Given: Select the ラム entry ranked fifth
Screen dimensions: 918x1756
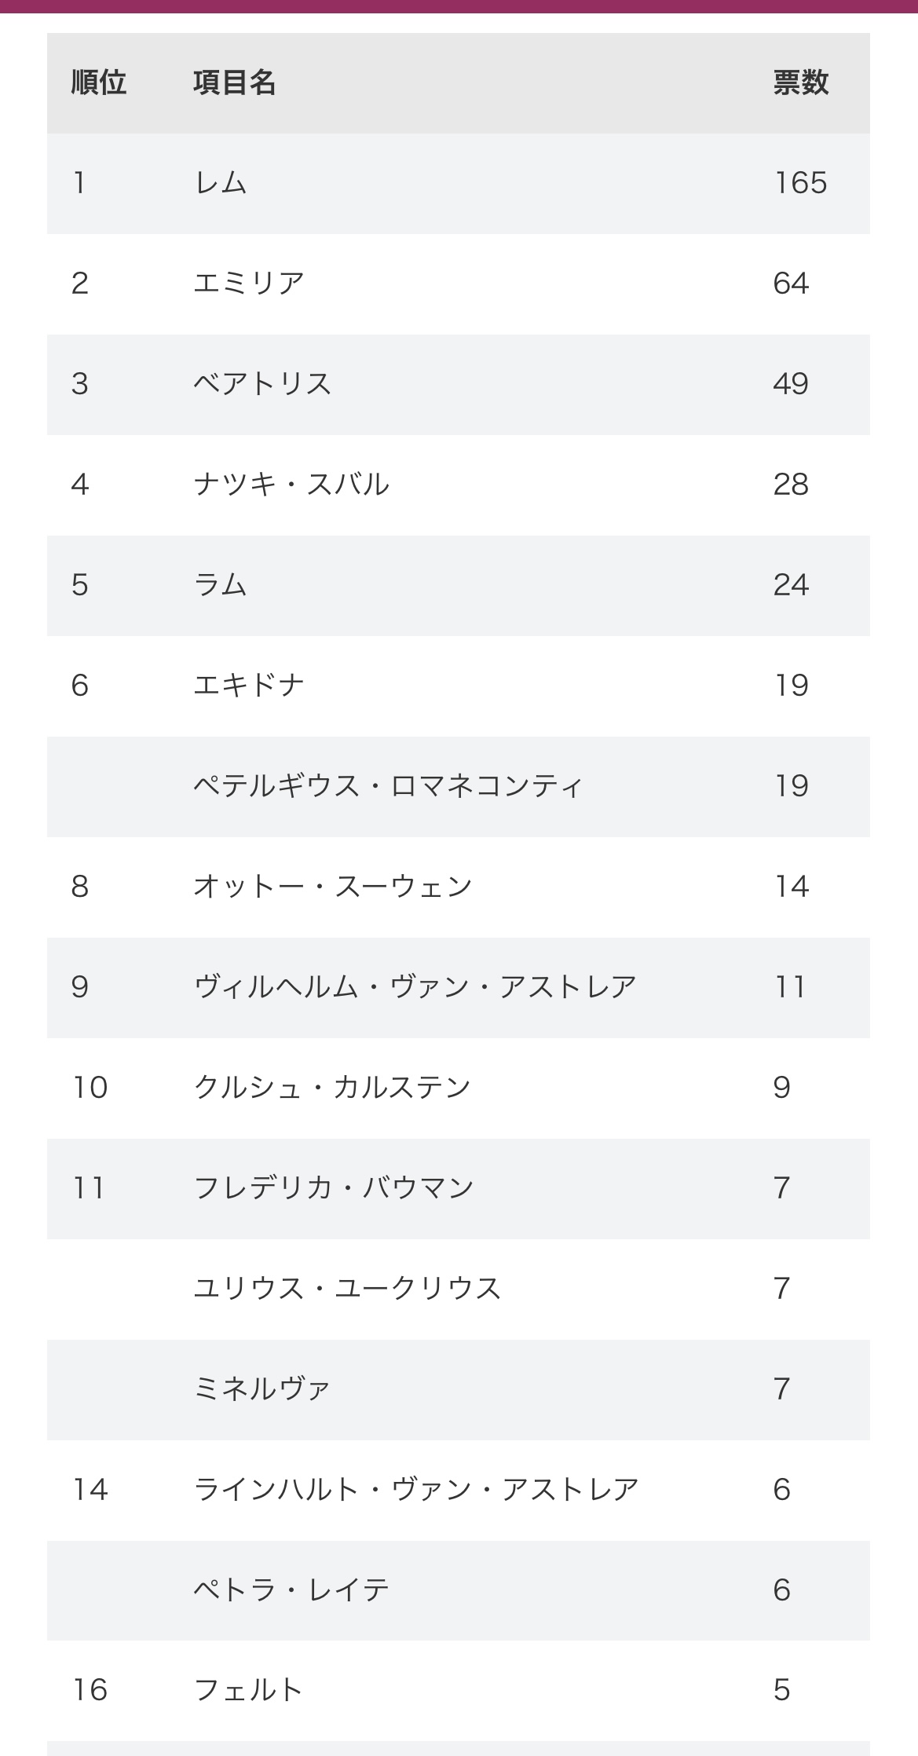Looking at the screenshot, I should 221,585.
